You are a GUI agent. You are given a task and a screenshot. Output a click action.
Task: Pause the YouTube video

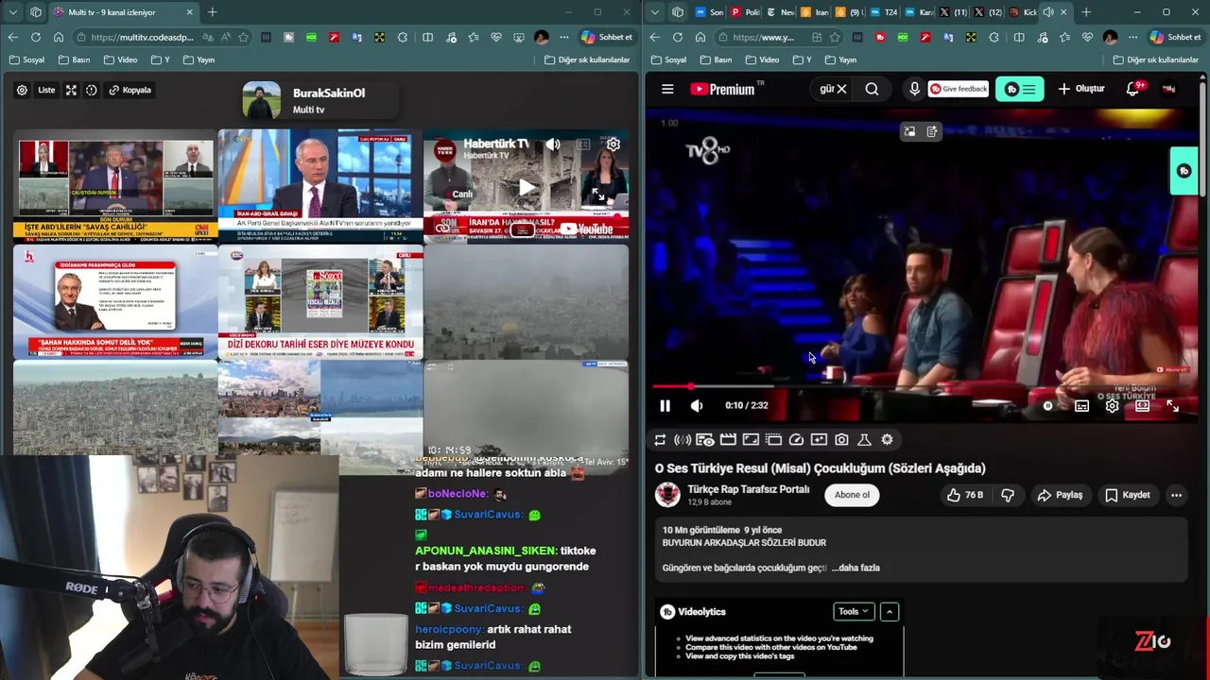pos(665,406)
